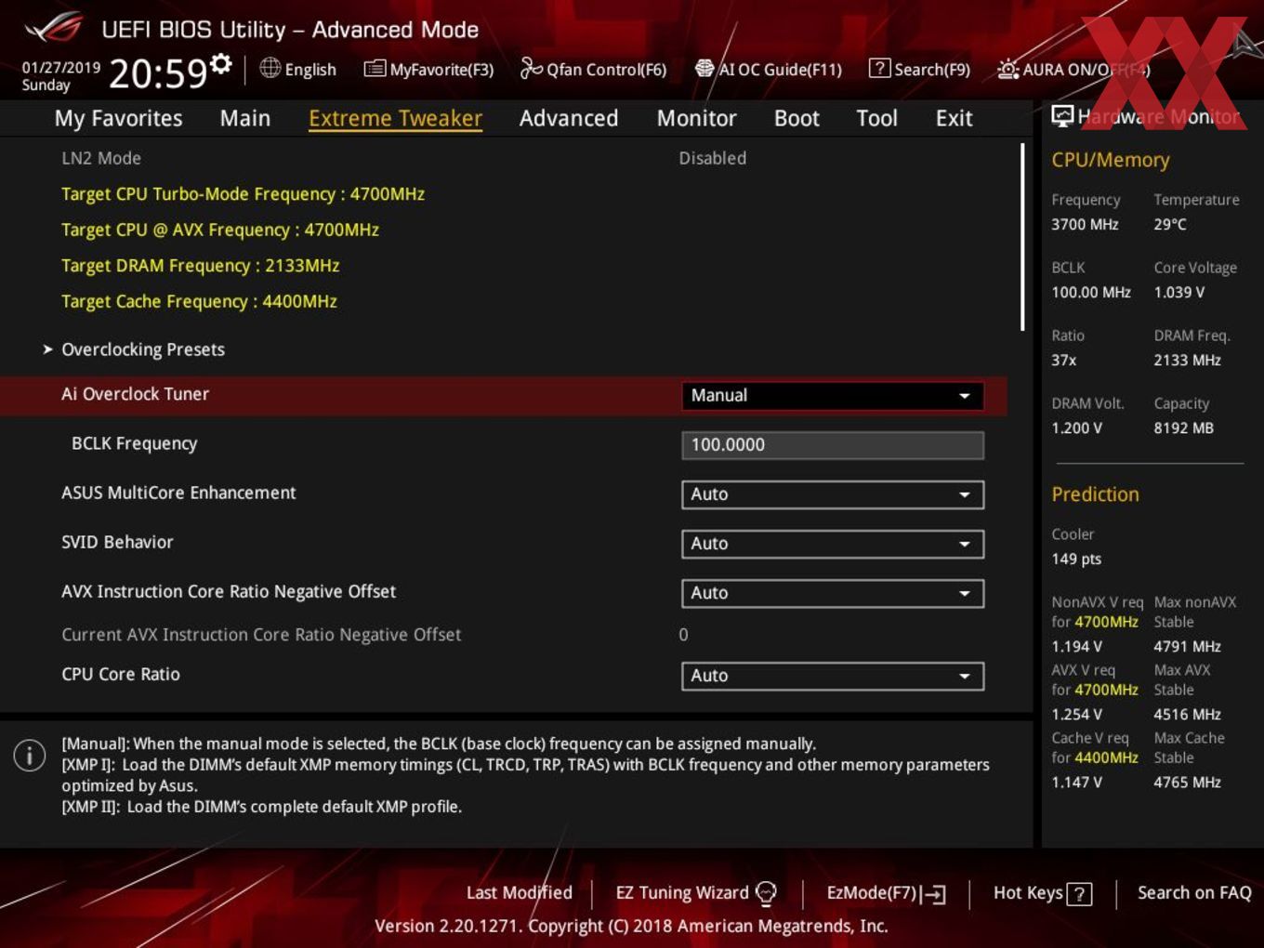
Task: Click the EzMode exit arrow icon
Action: (x=935, y=894)
